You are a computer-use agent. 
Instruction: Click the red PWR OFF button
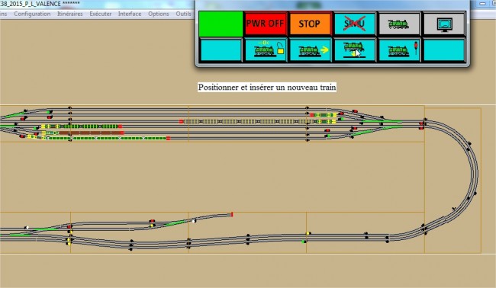tap(265, 24)
